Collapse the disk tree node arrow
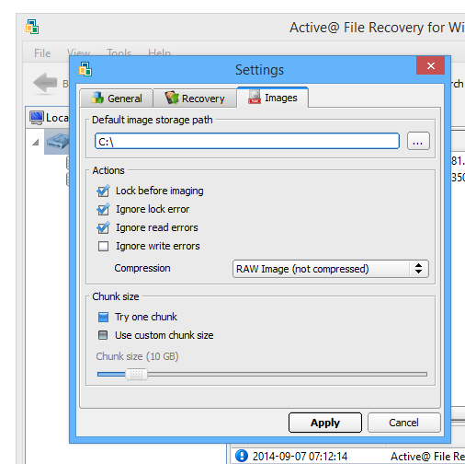465x464 pixels. (36, 142)
